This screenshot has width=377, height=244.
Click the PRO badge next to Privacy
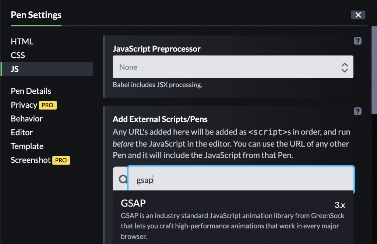(47, 105)
